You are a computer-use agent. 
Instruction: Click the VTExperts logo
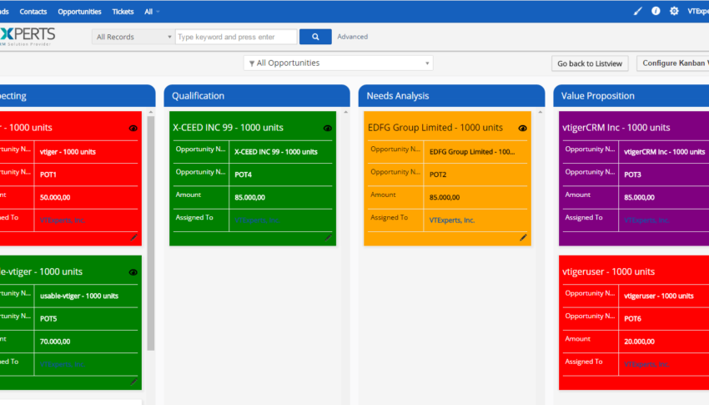tap(28, 36)
